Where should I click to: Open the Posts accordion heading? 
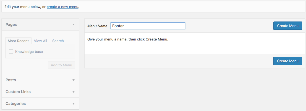[11, 80]
